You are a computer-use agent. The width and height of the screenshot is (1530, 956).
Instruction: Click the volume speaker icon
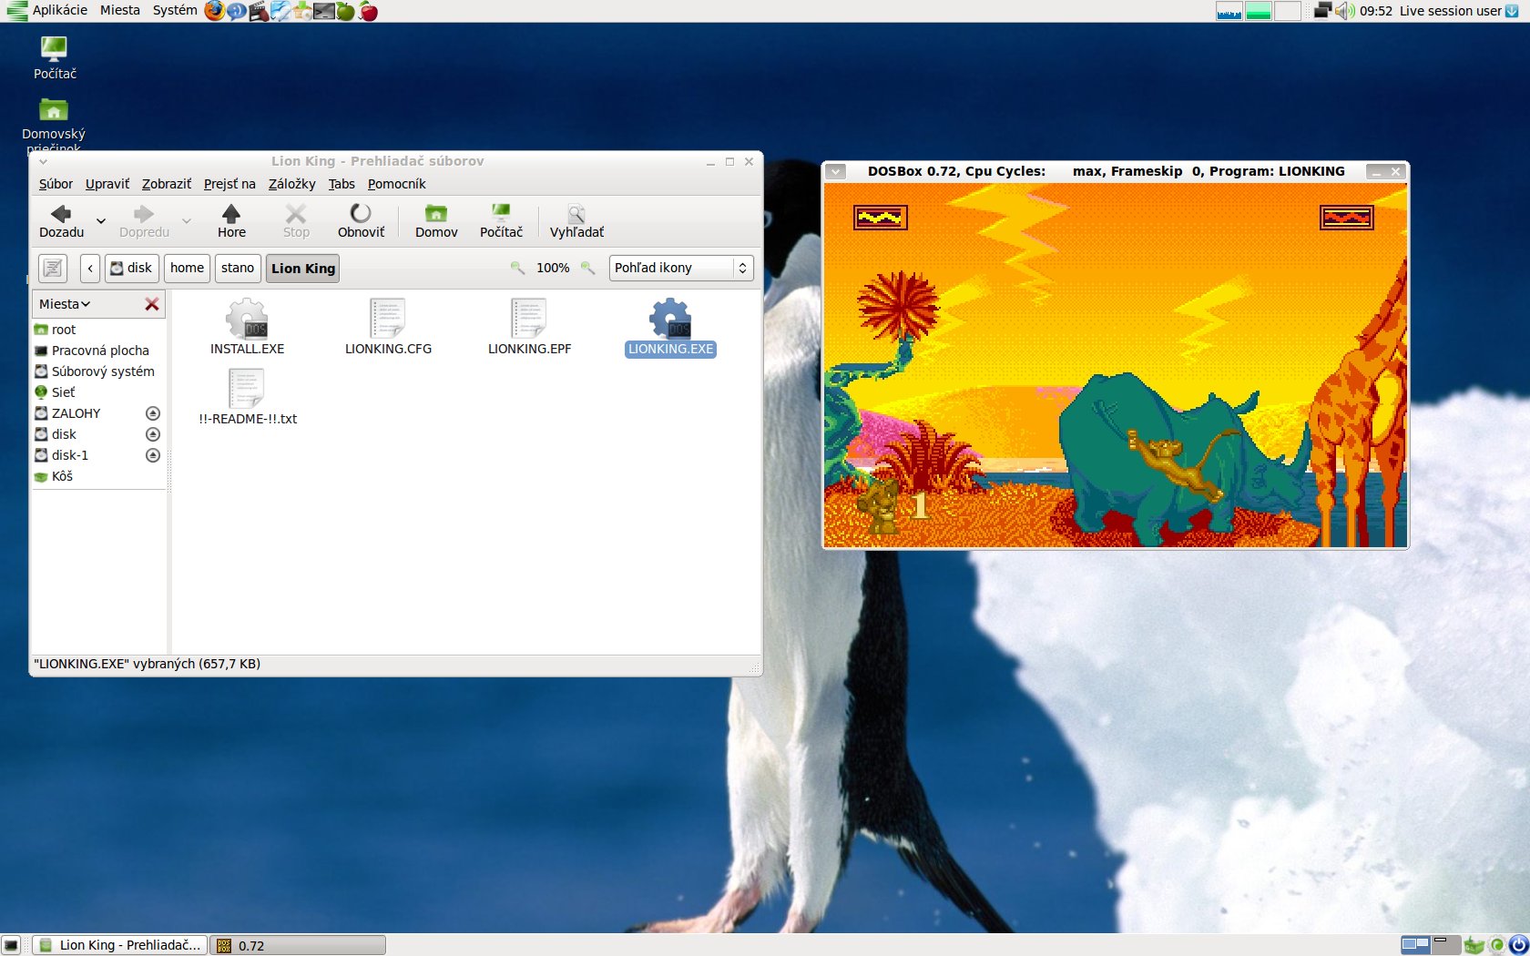[1344, 11]
